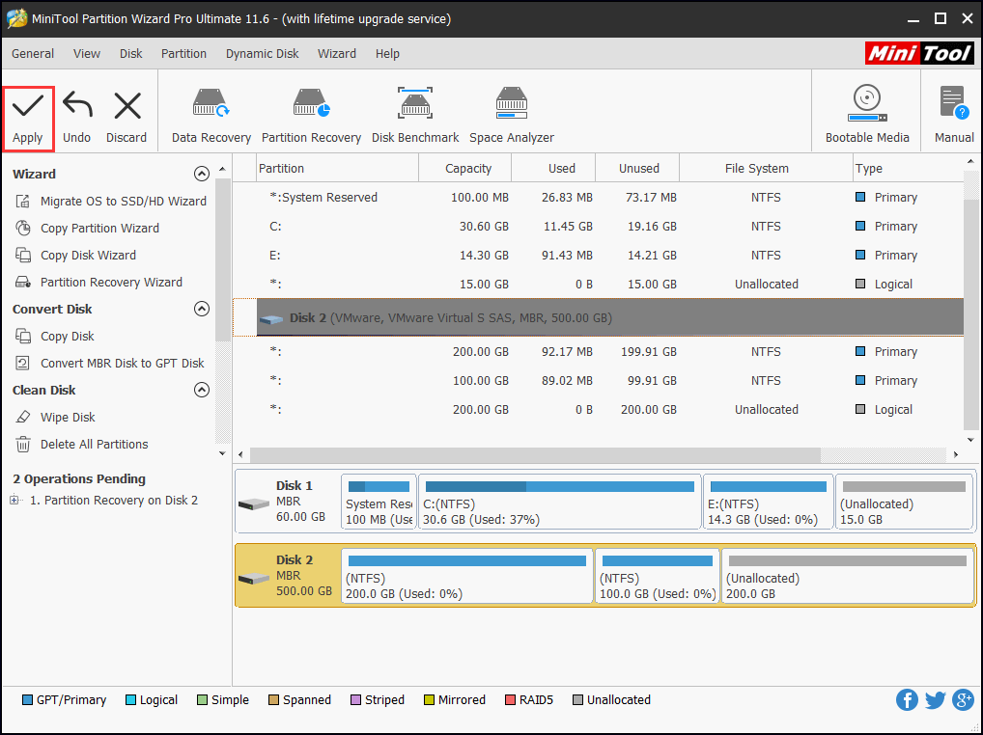The width and height of the screenshot is (983, 735).
Task: Start Disk Benchmark tool
Action: point(415,116)
